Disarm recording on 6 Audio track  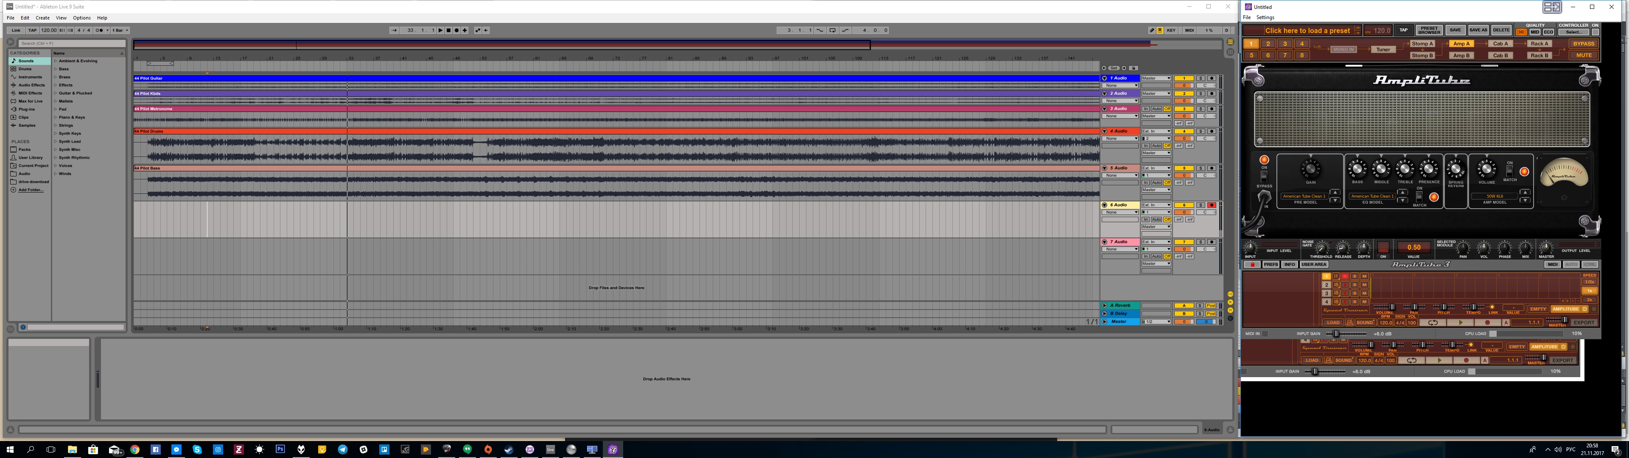(x=1212, y=205)
